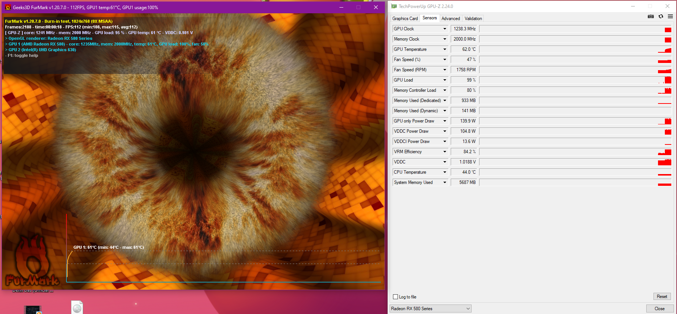Click the 'GPU 2 (Intel(R) UHD Graphics 630)' line
The width and height of the screenshot is (677, 314).
41,50
